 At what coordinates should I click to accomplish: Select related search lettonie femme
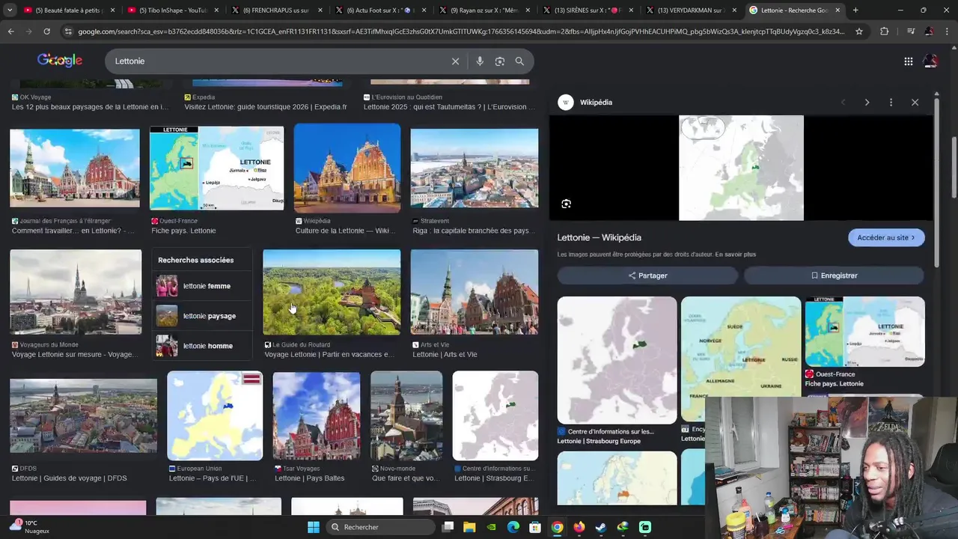(x=202, y=286)
